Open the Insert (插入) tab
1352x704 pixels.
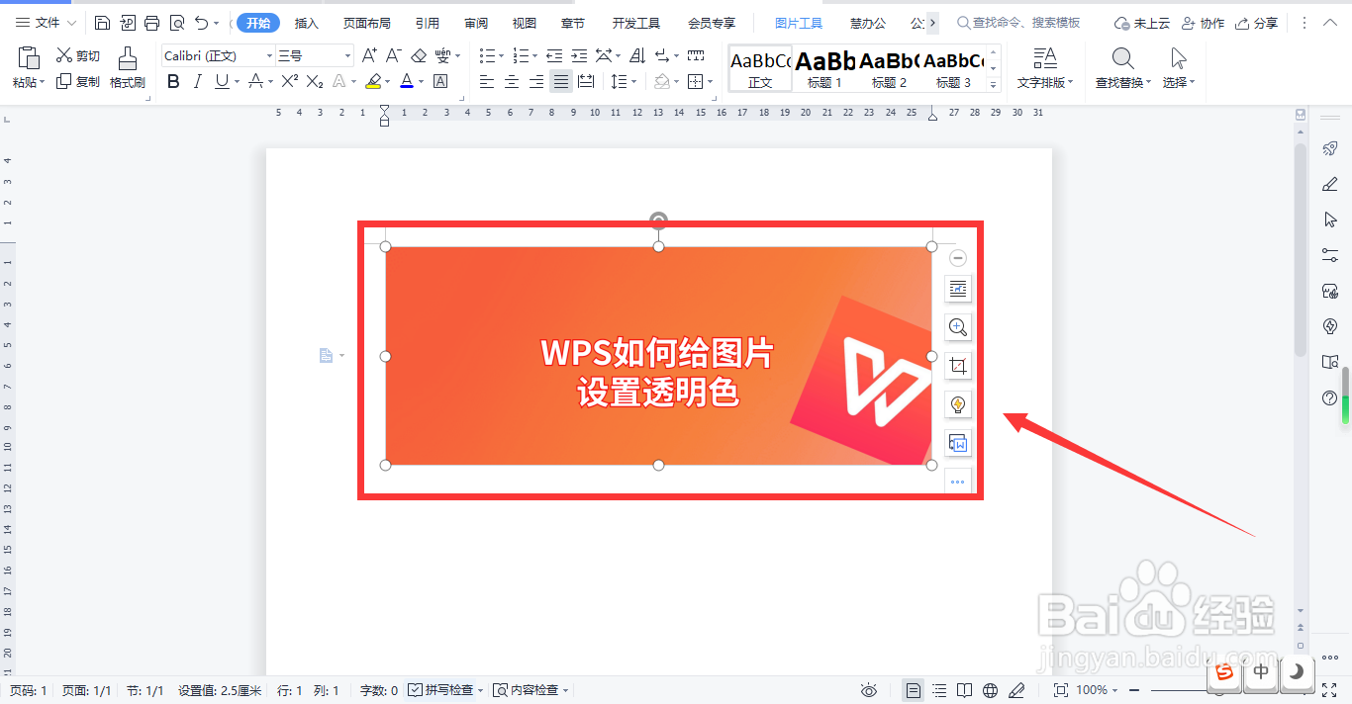click(x=307, y=23)
